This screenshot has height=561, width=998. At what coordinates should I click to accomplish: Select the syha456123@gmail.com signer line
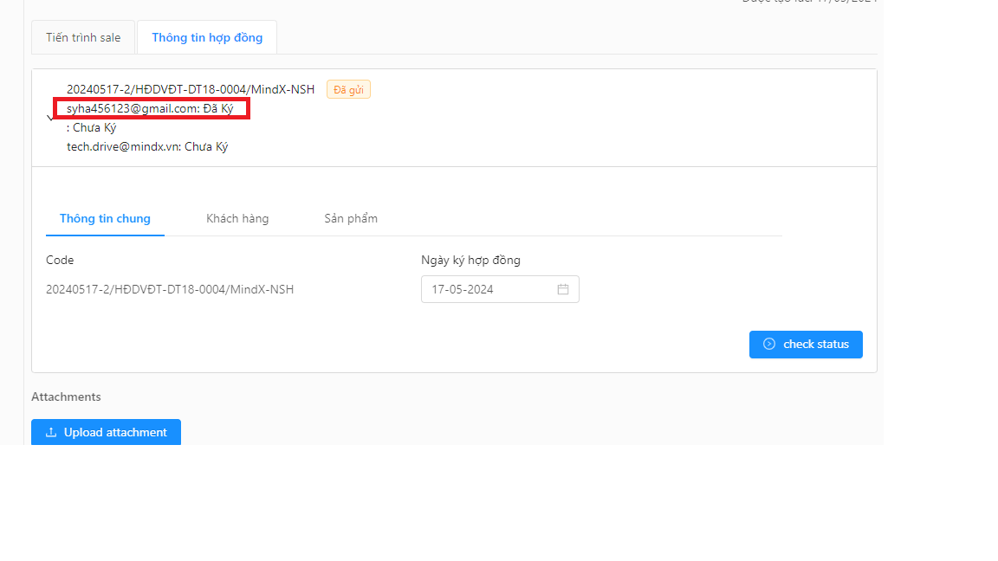pyautogui.click(x=150, y=108)
